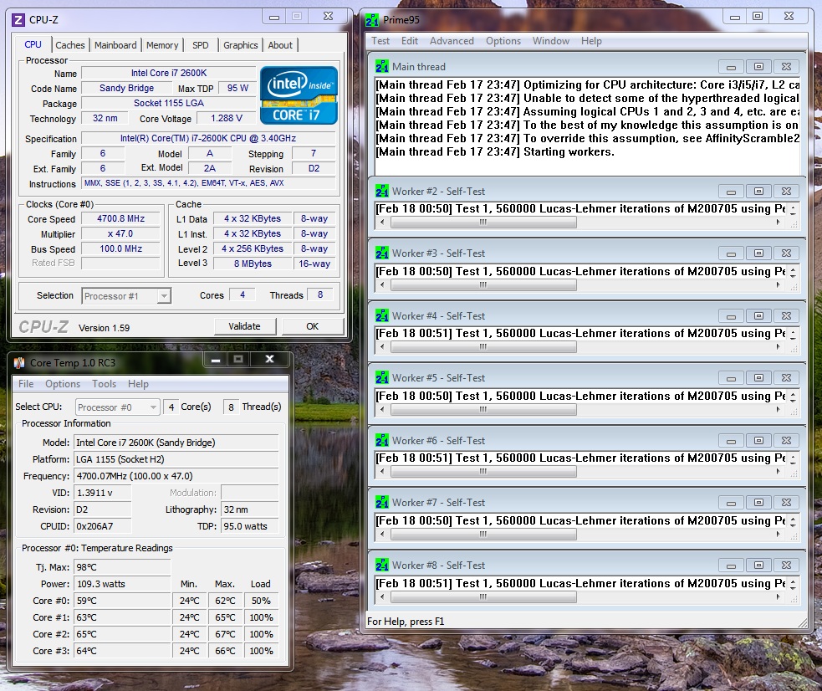Open the Test menu in Prime95
This screenshot has height=691, width=822.
pyautogui.click(x=380, y=41)
